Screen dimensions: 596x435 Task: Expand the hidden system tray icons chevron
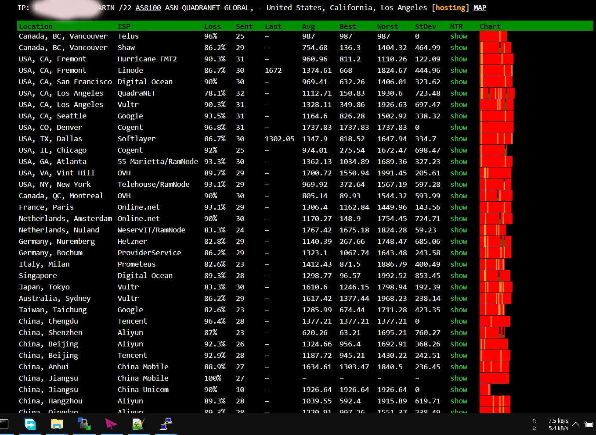click(576, 424)
